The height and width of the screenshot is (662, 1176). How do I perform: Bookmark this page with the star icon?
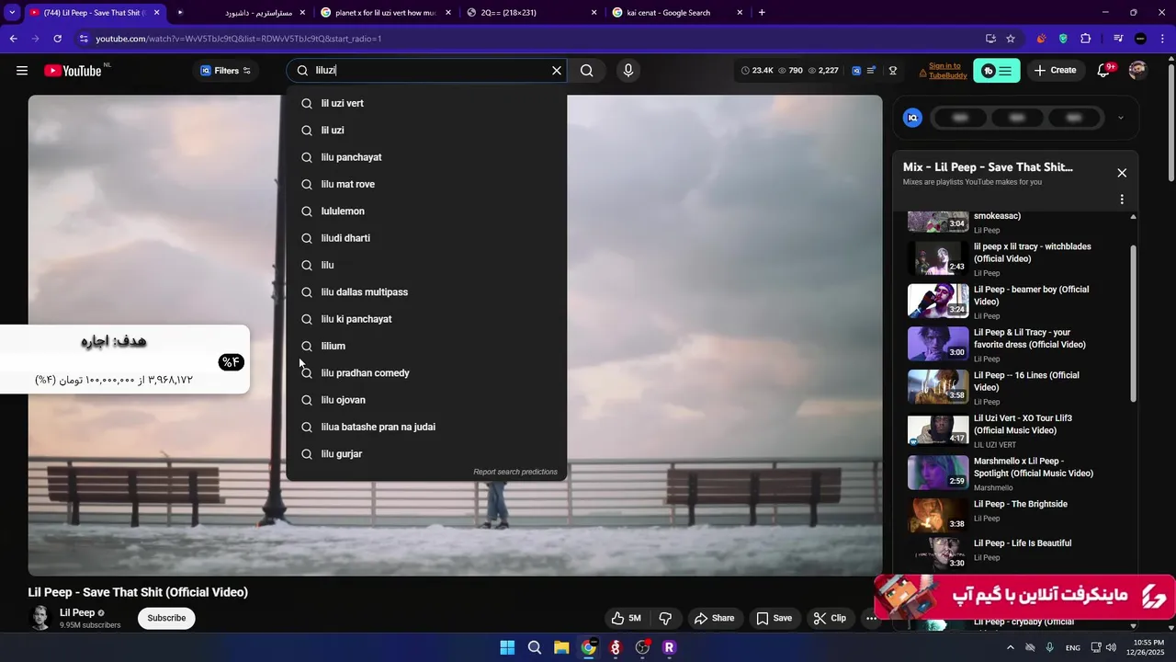[x=1011, y=39]
